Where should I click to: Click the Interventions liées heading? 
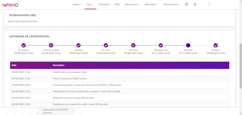23,15
